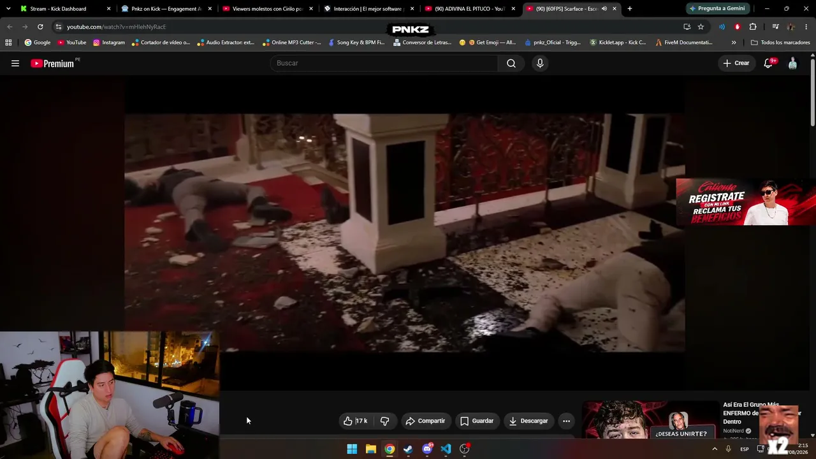The height and width of the screenshot is (459, 816).
Task: Bookmark this page with star icon
Action: coord(701,27)
